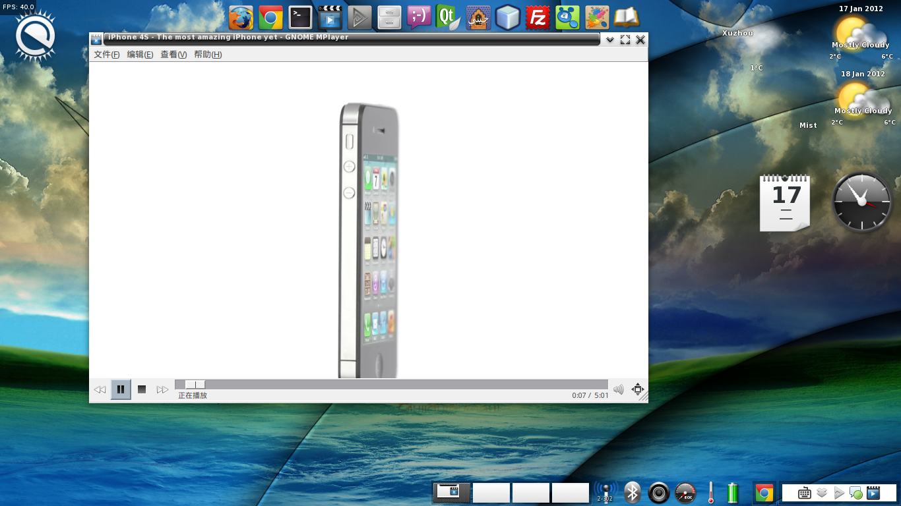Rewind the video
The width and height of the screenshot is (901, 506).
tap(100, 389)
